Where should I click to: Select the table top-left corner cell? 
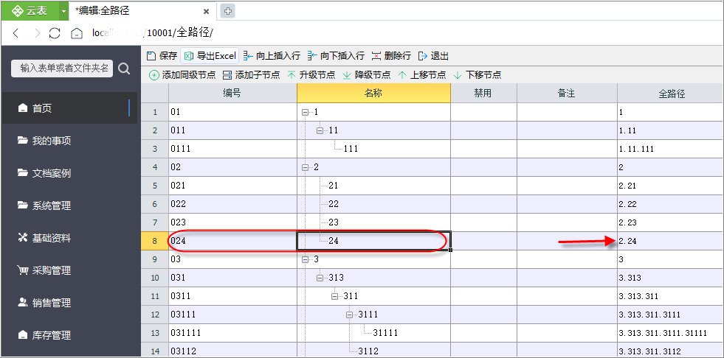[155, 94]
